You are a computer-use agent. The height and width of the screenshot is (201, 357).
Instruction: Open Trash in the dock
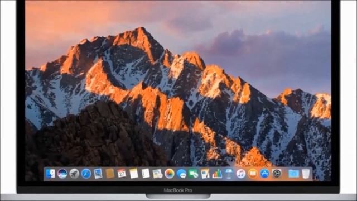pos(306,174)
